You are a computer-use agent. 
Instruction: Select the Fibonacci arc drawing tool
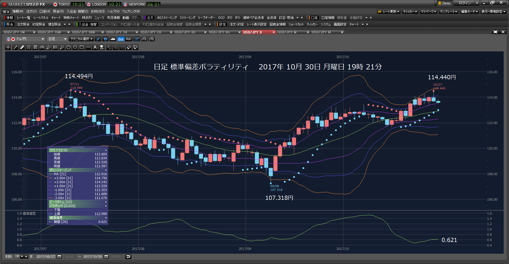coord(42,47)
